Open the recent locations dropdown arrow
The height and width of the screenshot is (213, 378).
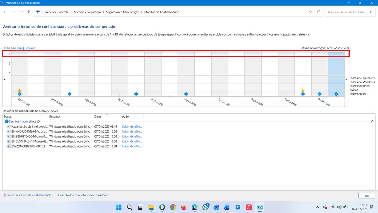pyautogui.click(x=22, y=12)
